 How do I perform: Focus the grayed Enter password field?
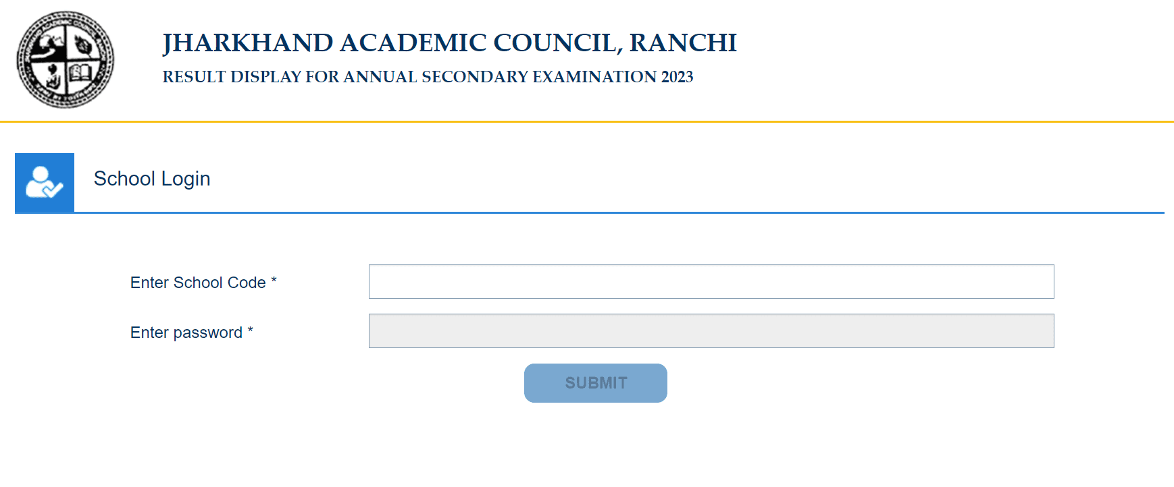711,331
